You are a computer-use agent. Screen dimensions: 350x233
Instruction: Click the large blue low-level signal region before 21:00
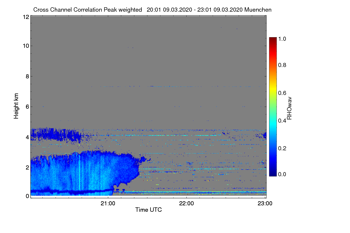(85, 173)
